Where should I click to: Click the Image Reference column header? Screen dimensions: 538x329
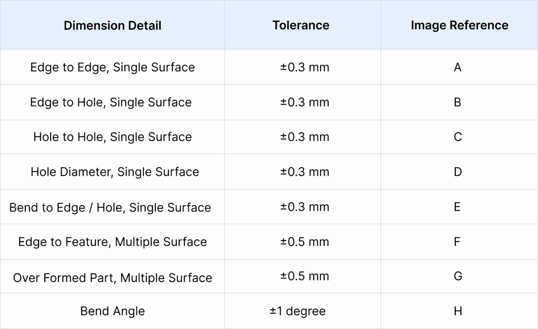coord(459,25)
